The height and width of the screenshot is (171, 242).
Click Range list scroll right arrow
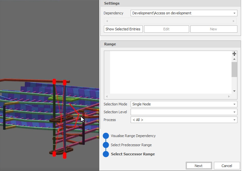229,97
